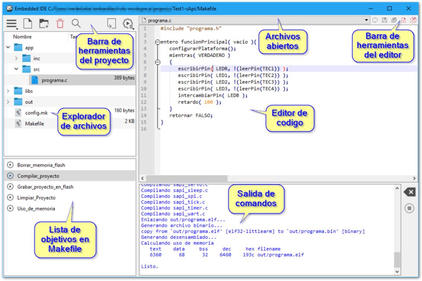Clear the command output log

[x=409, y=192]
